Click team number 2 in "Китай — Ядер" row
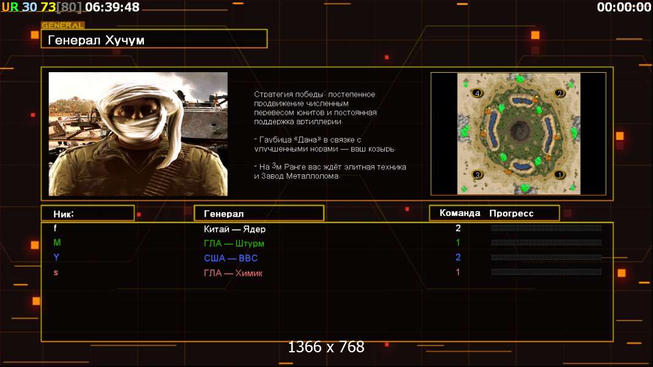Viewport: 653px width, 367px height. point(458,228)
